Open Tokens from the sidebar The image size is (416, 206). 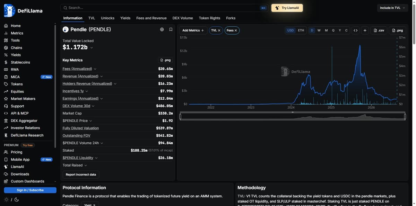click(x=17, y=84)
